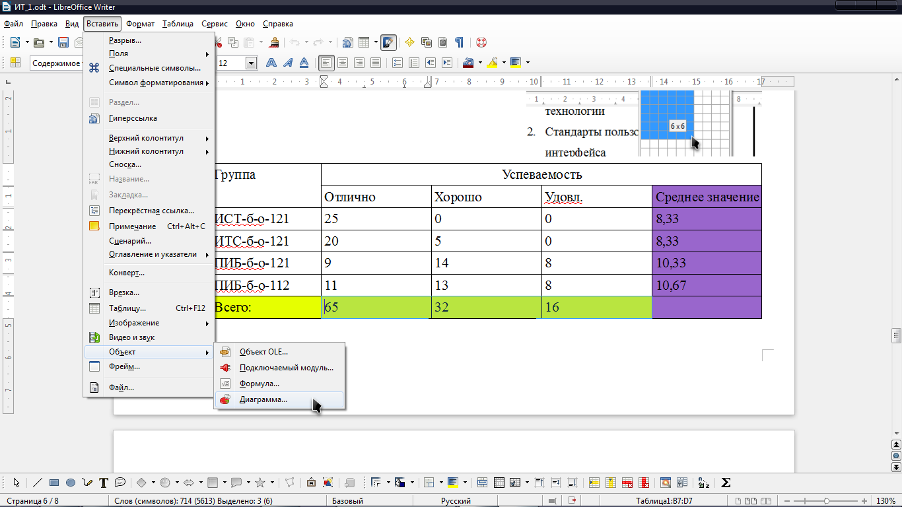902x507 pixels.
Task: Open the Таблицу menu entry
Action: (x=127, y=308)
